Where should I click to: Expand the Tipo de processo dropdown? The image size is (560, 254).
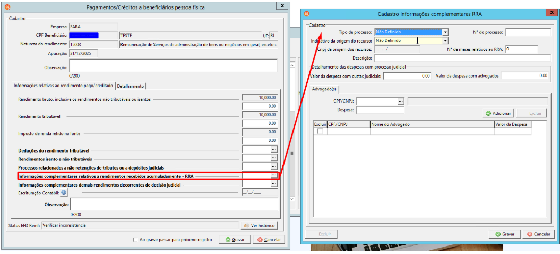tap(445, 32)
